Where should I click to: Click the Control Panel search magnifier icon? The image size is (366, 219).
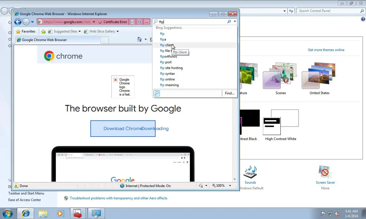tap(362, 11)
